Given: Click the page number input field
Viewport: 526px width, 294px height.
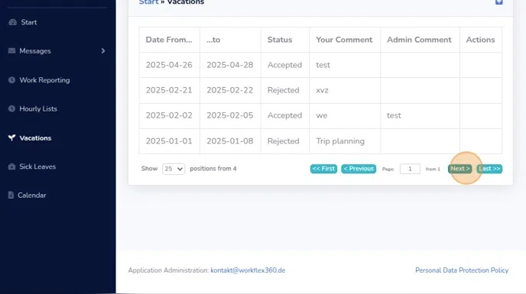Looking at the screenshot, I should (410, 169).
